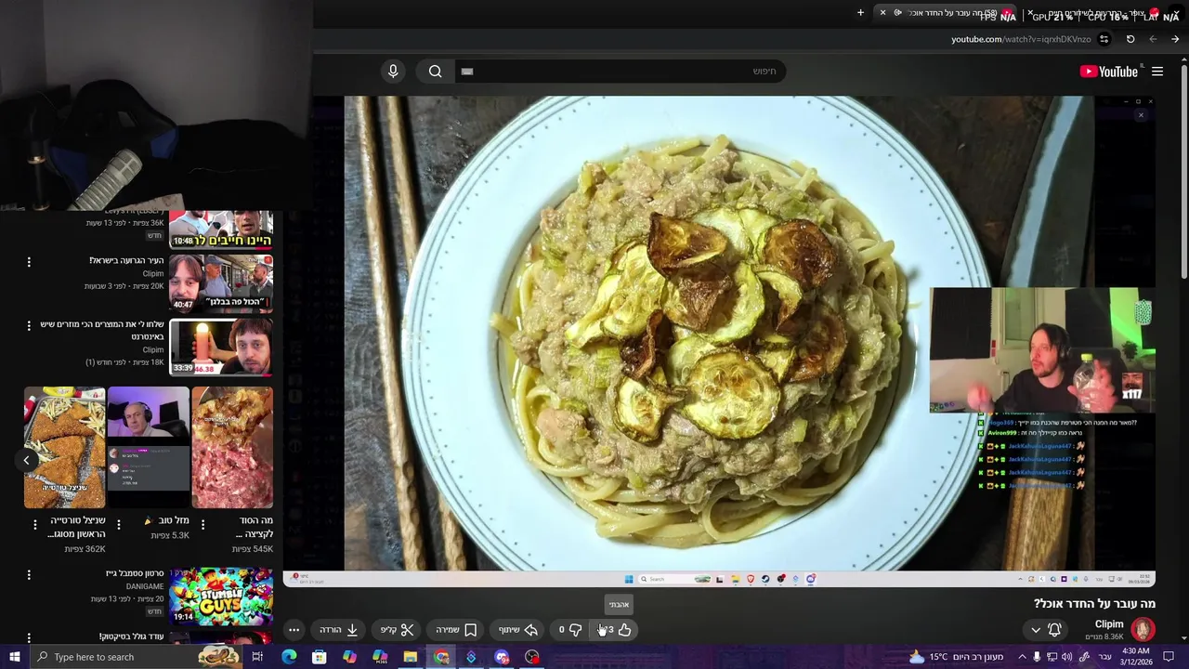
Task: Open Task View on taskbar
Action: pos(257,657)
